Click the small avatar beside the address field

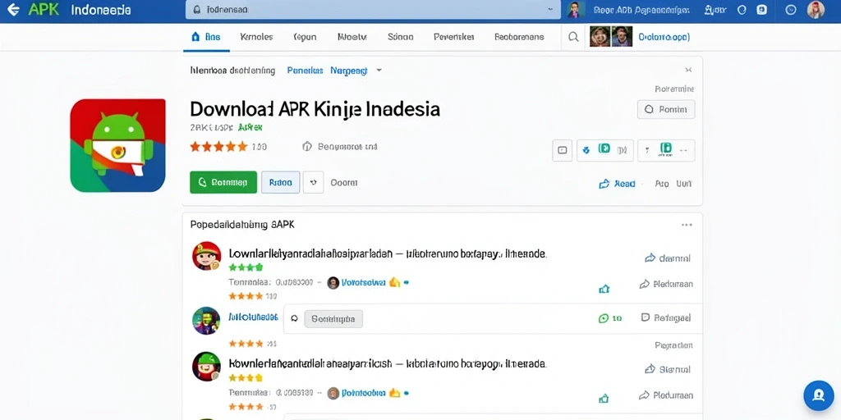(574, 10)
